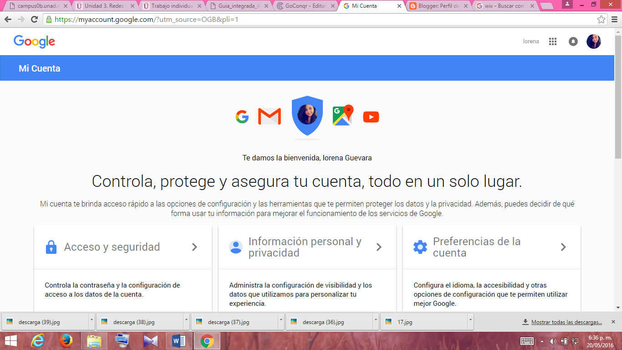
Task: Open dropdown arrow for descarga (37).jpg
Action: [x=281, y=322]
